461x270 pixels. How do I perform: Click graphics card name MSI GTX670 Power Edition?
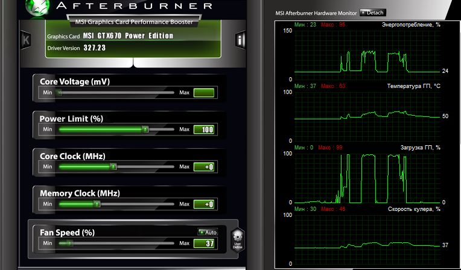128,36
